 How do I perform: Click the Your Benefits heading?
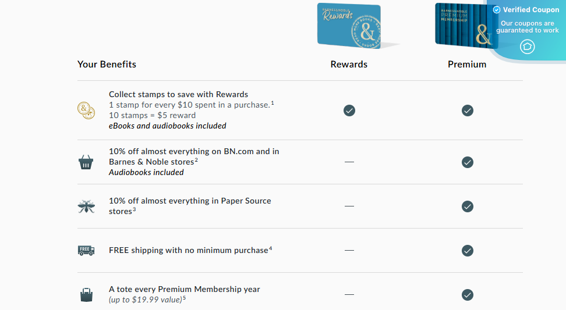107,65
